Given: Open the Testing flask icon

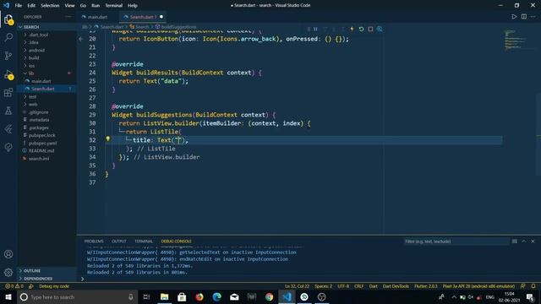Looking at the screenshot, I should (8, 111).
